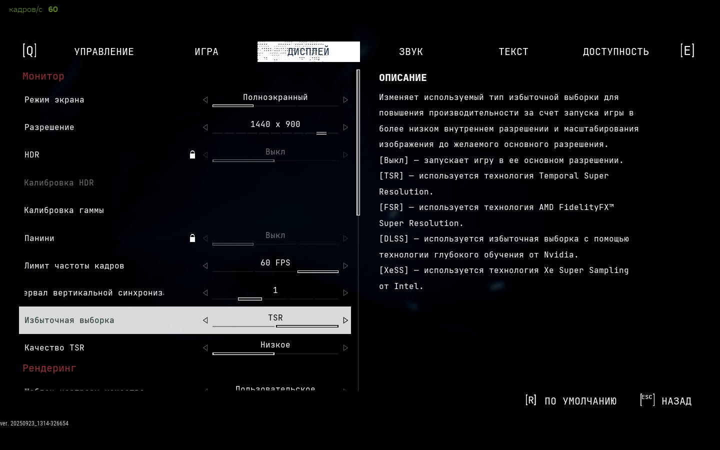Raise Лимит частоты кадров with right arrow
This screenshot has width=720, height=450.
(345, 266)
